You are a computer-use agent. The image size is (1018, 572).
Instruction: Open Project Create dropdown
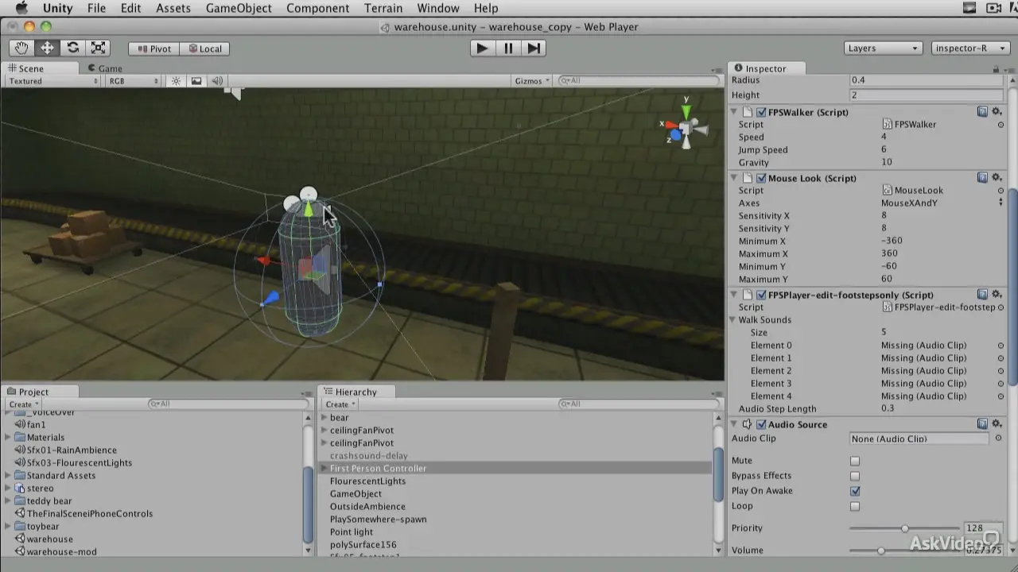click(x=24, y=404)
